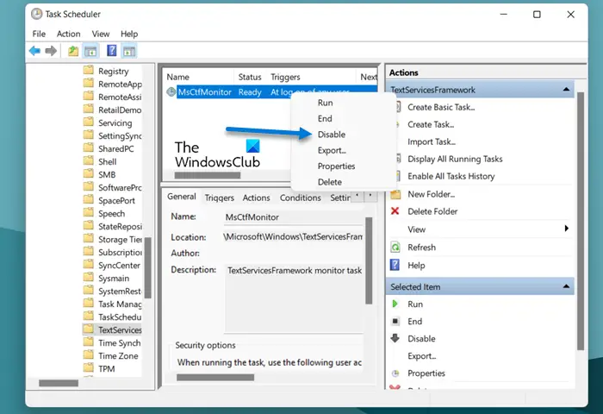This screenshot has width=603, height=414.
Task: Click the Servicing folder icon
Action: 89,122
